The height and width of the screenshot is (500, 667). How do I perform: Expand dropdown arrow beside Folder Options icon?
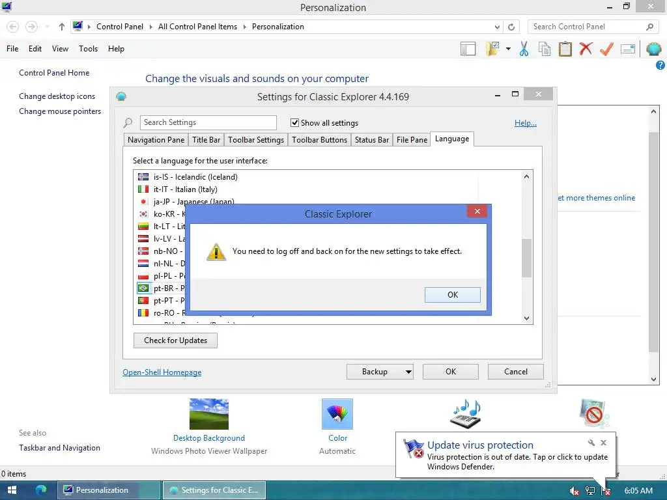pos(508,49)
